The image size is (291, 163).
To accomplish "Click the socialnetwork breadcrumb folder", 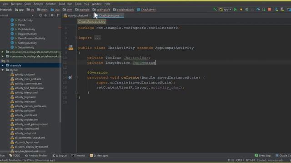I will (123, 10).
